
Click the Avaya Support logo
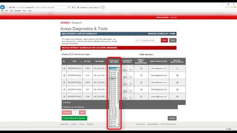coord(71,23)
